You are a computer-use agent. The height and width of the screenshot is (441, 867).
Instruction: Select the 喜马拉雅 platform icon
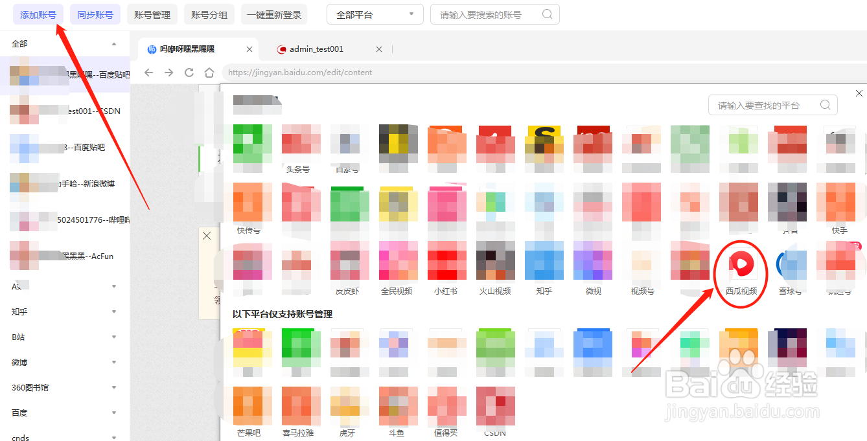(301, 406)
